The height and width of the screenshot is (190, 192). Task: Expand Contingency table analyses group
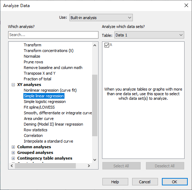13,159
